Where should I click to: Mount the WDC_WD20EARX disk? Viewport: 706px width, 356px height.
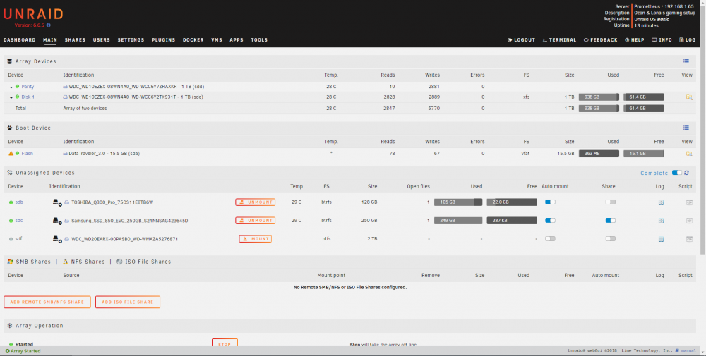(256, 239)
